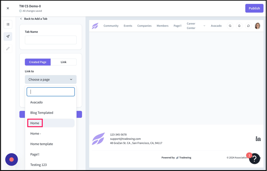Viewport: 267px width, 171px height.
Task: Click the Tradewing logo in preview header
Action: tap(95, 26)
